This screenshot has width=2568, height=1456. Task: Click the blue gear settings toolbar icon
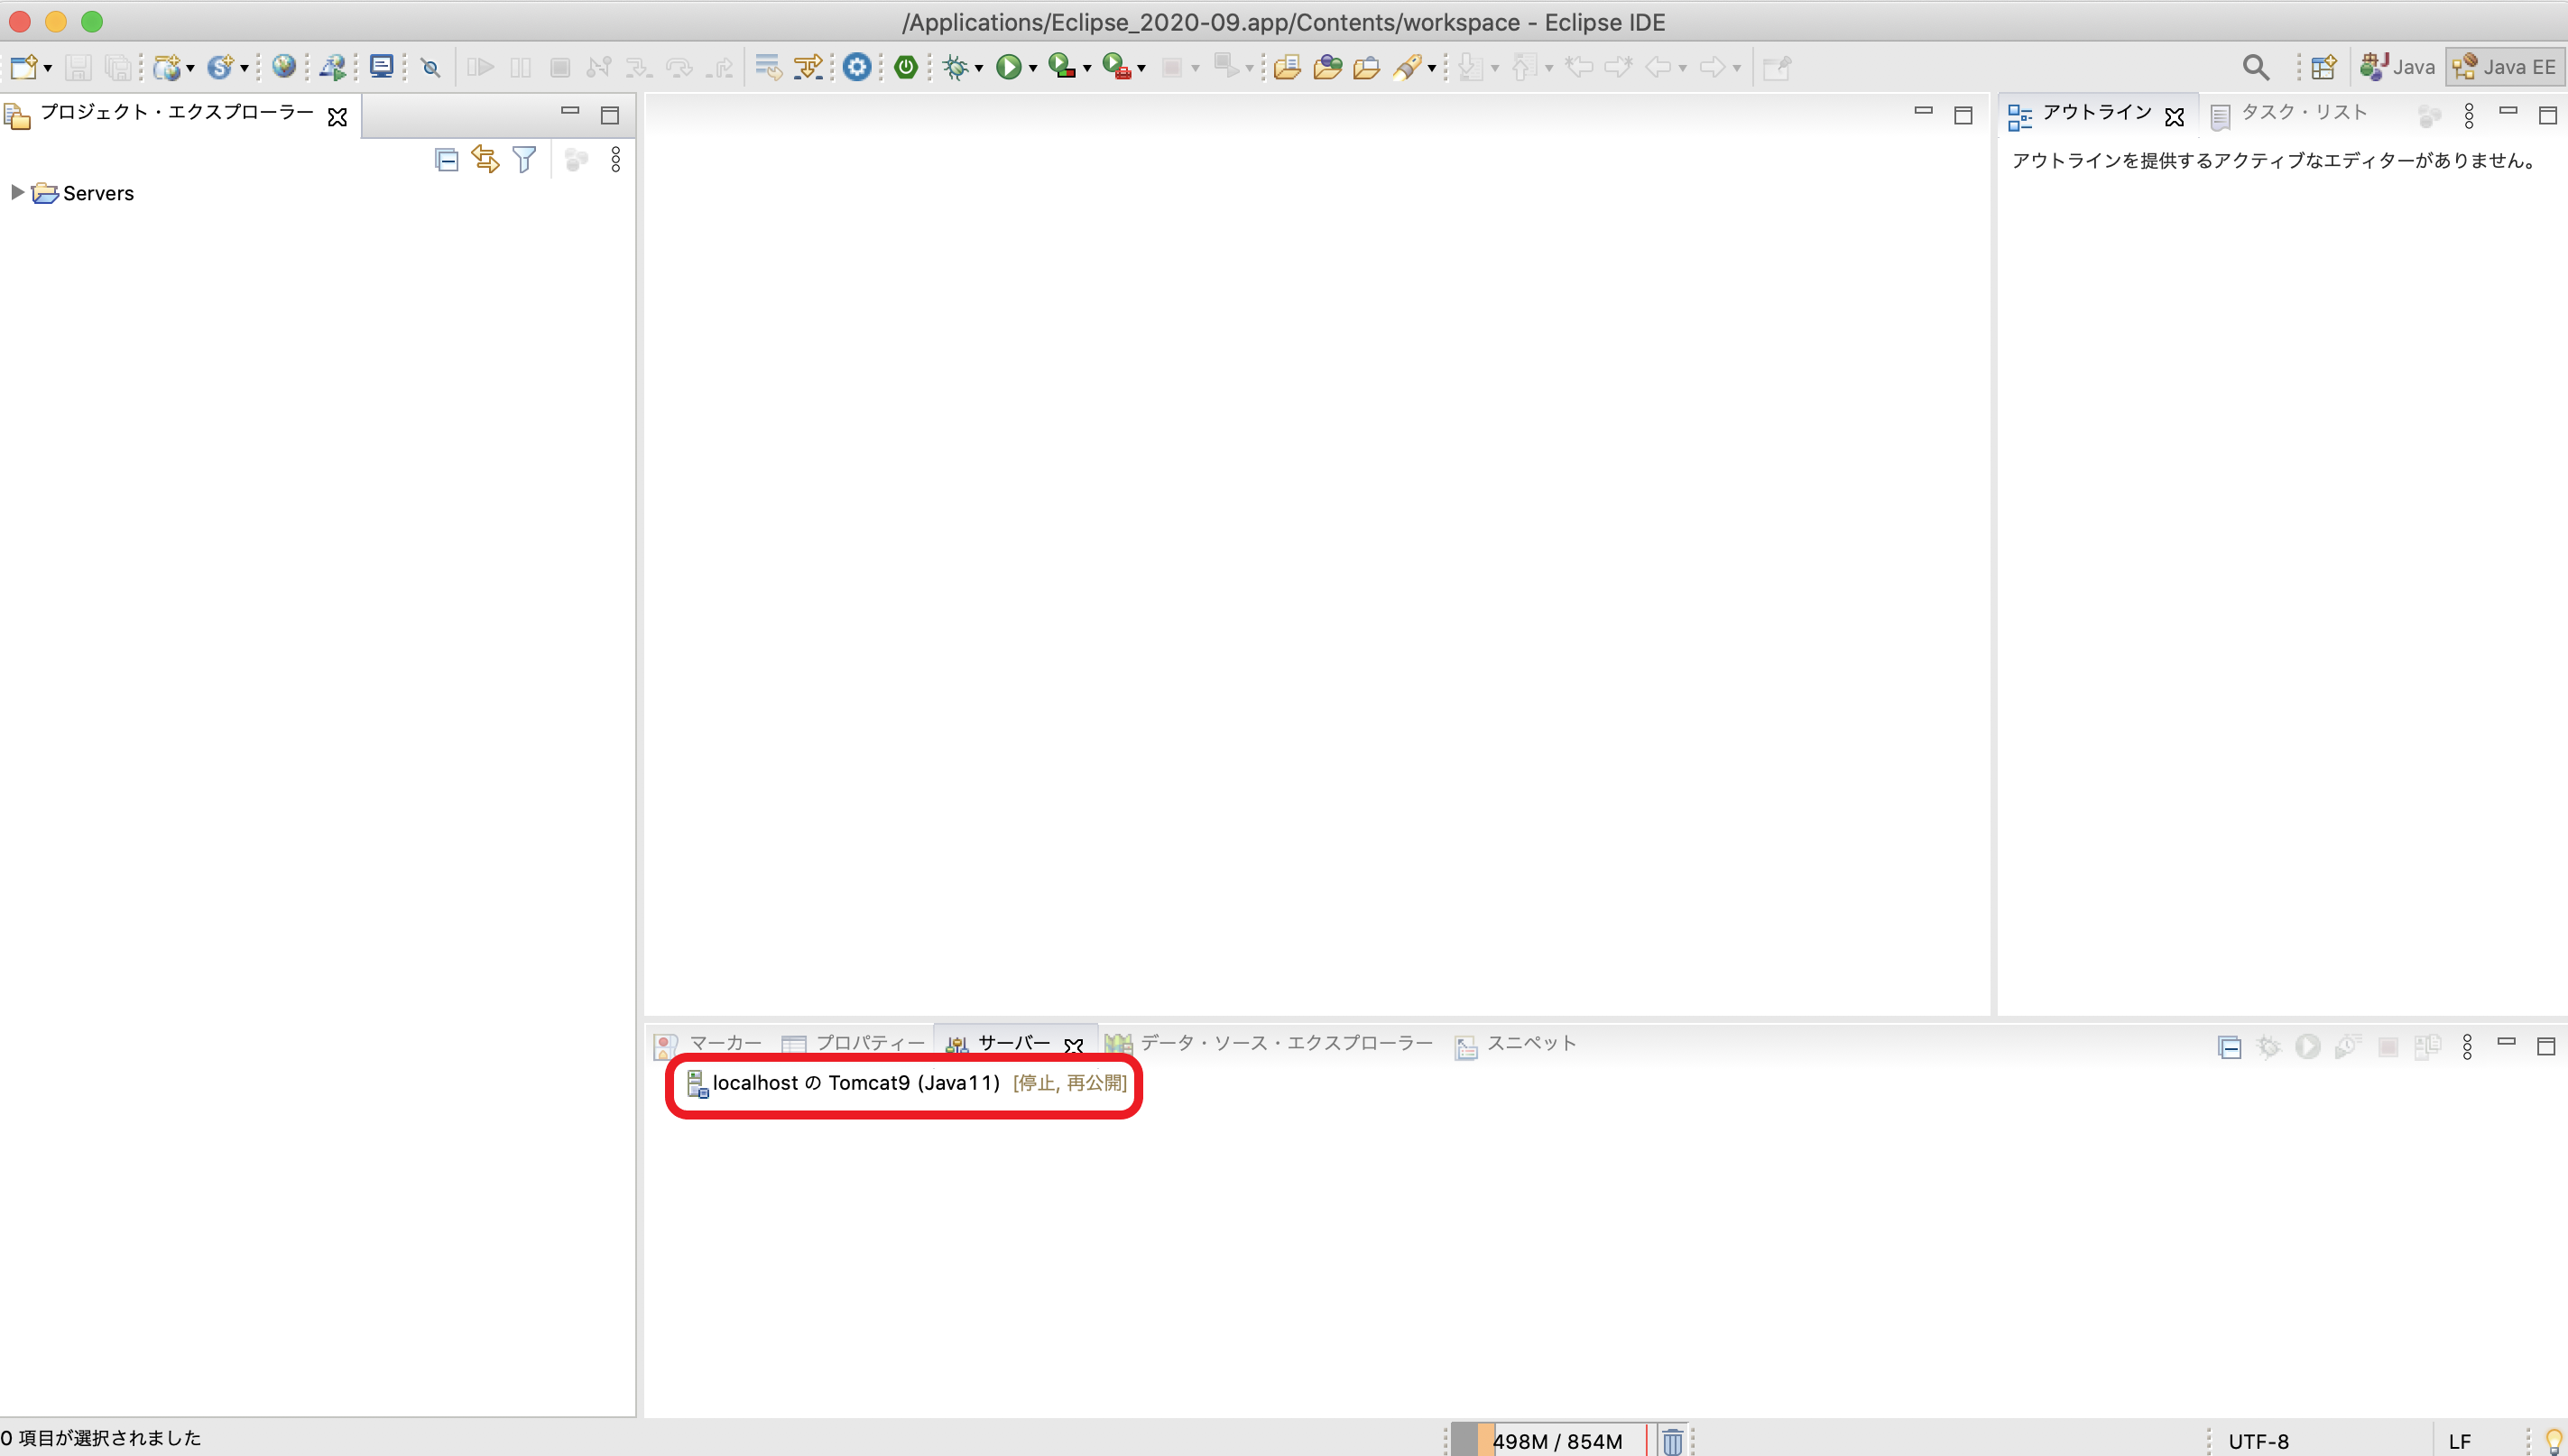857,67
